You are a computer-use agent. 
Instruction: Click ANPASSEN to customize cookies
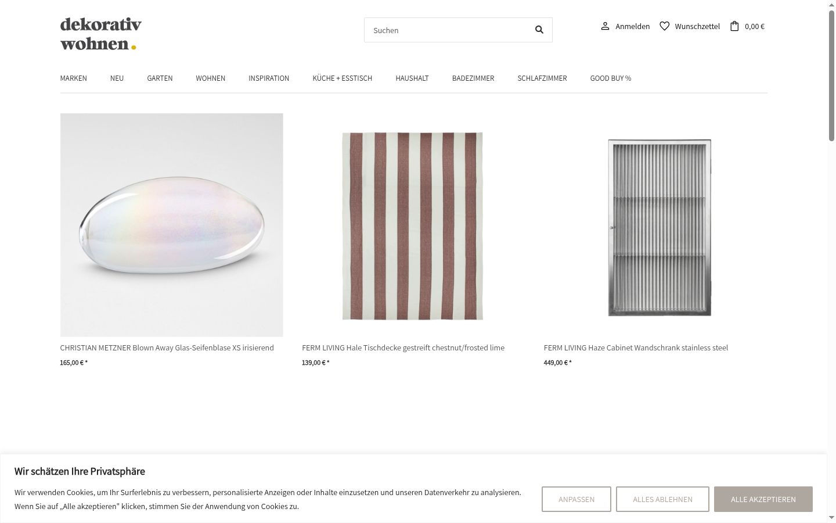(576, 499)
